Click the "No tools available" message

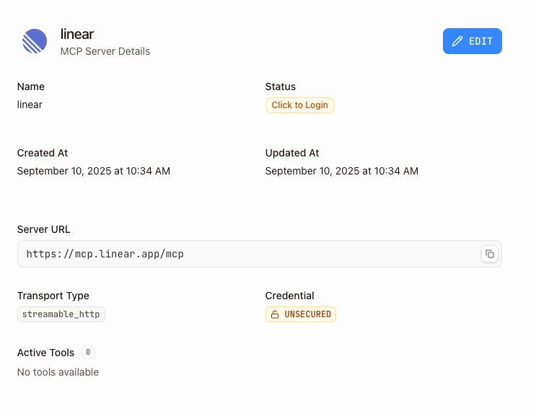tap(58, 372)
